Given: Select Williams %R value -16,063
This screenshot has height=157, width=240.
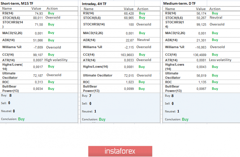Looking at the screenshot, I should [201, 47].
